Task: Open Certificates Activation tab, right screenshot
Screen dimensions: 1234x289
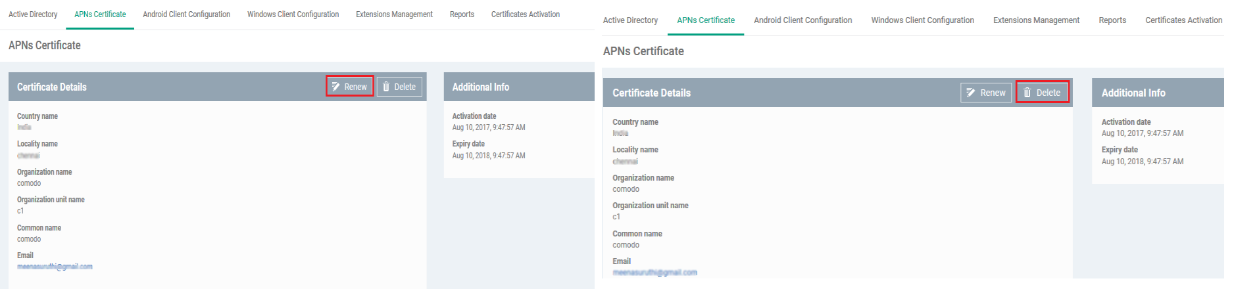Action: pyautogui.click(x=1183, y=20)
